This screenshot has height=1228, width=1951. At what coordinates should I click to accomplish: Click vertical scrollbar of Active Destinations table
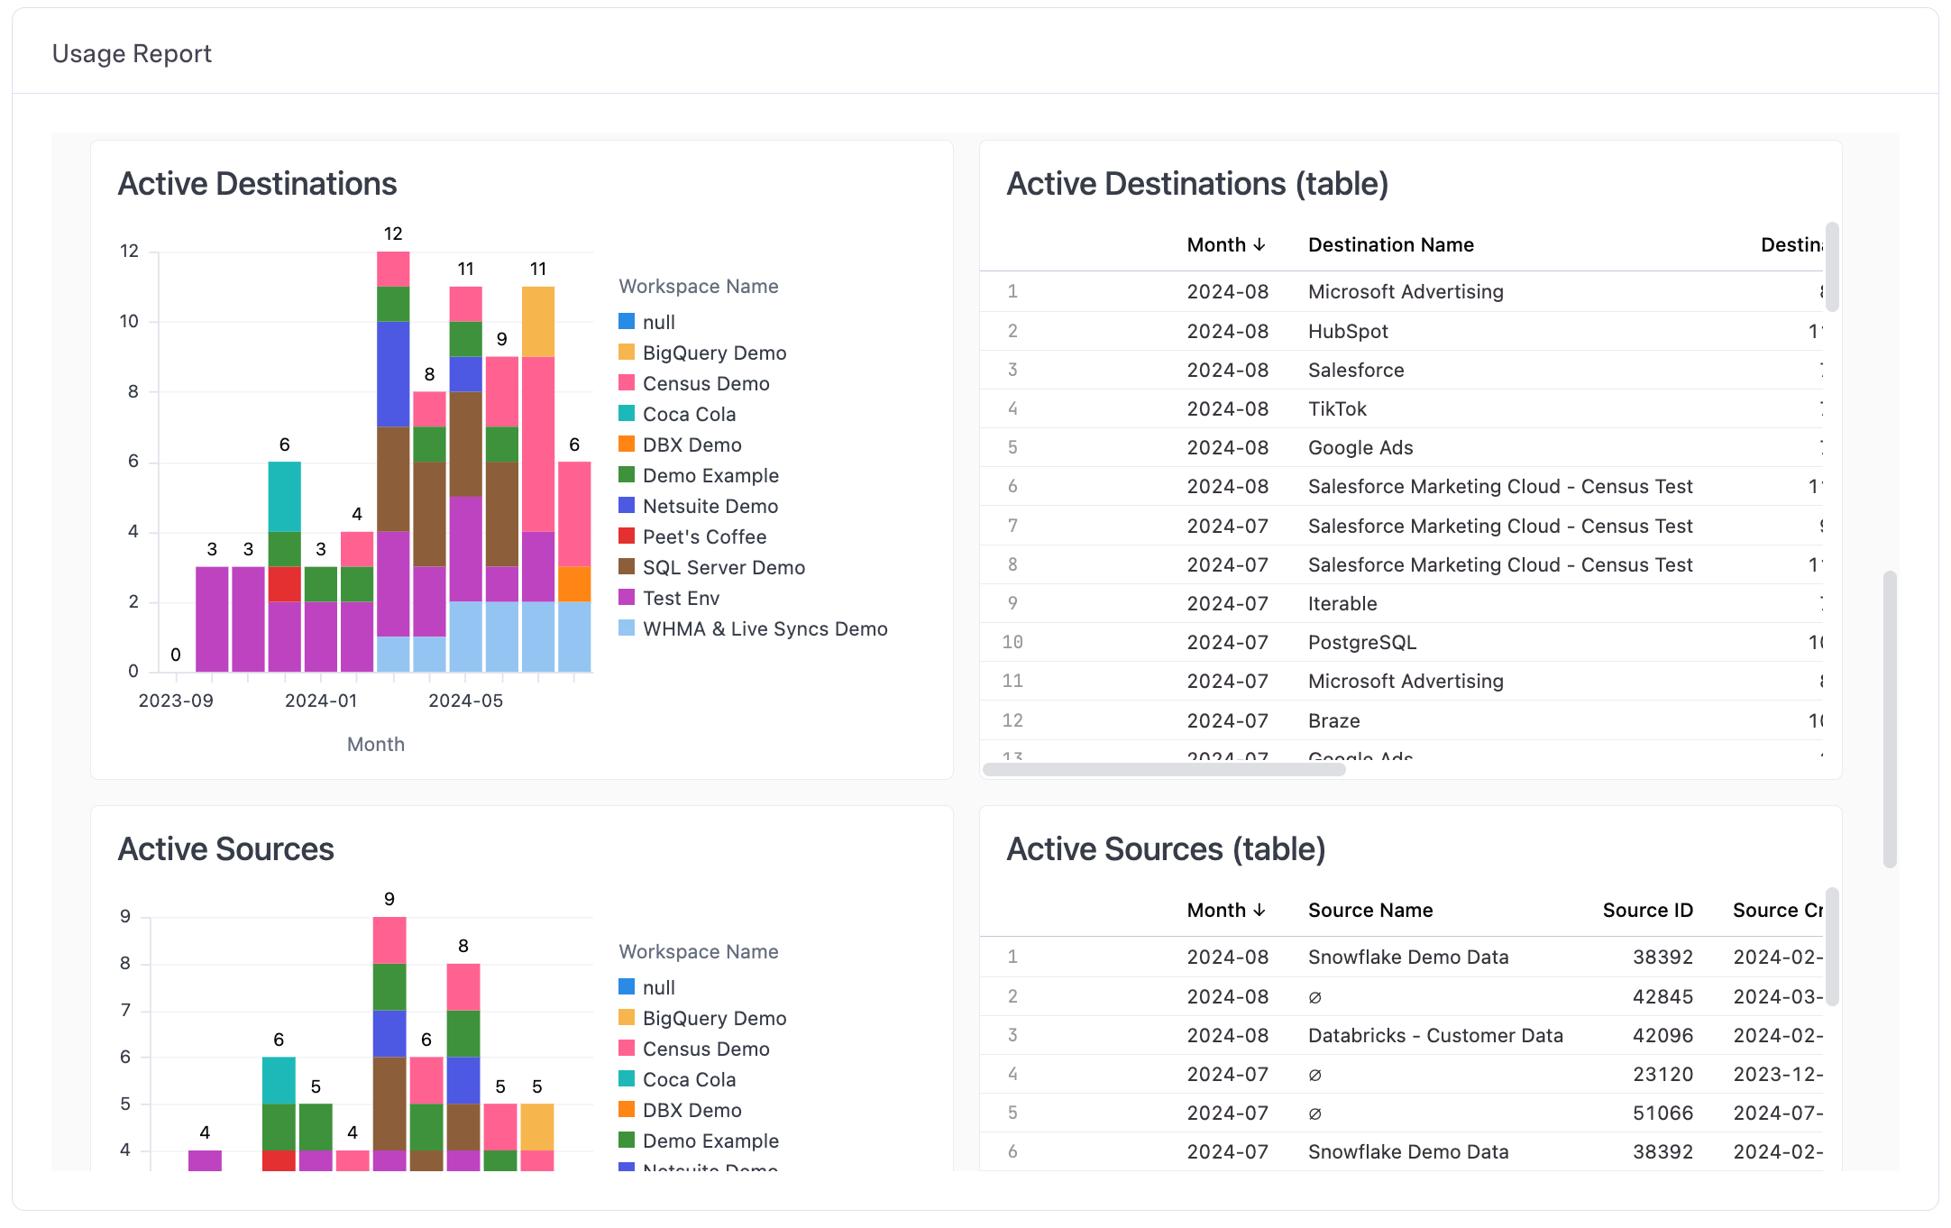click(1831, 267)
